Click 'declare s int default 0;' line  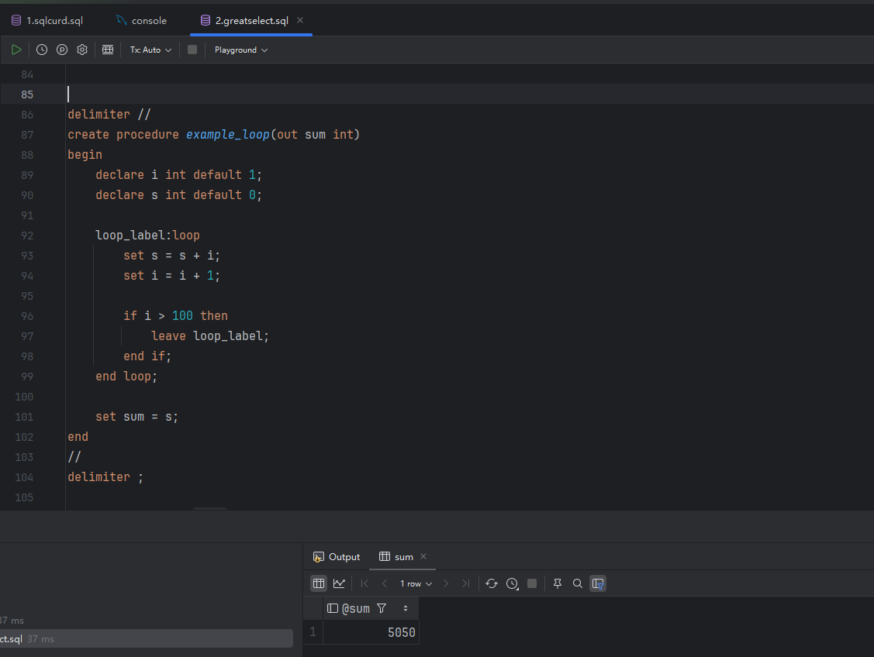(178, 195)
